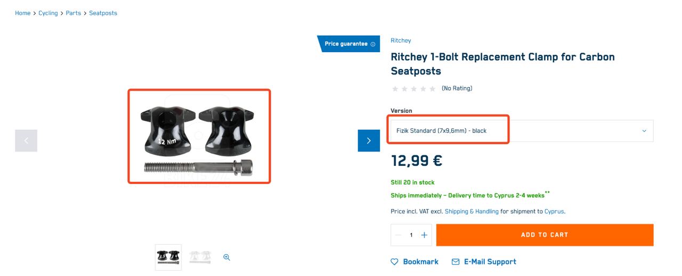This screenshot has width=682, height=276.
Task: Open Seatposts breadcrumb link
Action: (103, 13)
